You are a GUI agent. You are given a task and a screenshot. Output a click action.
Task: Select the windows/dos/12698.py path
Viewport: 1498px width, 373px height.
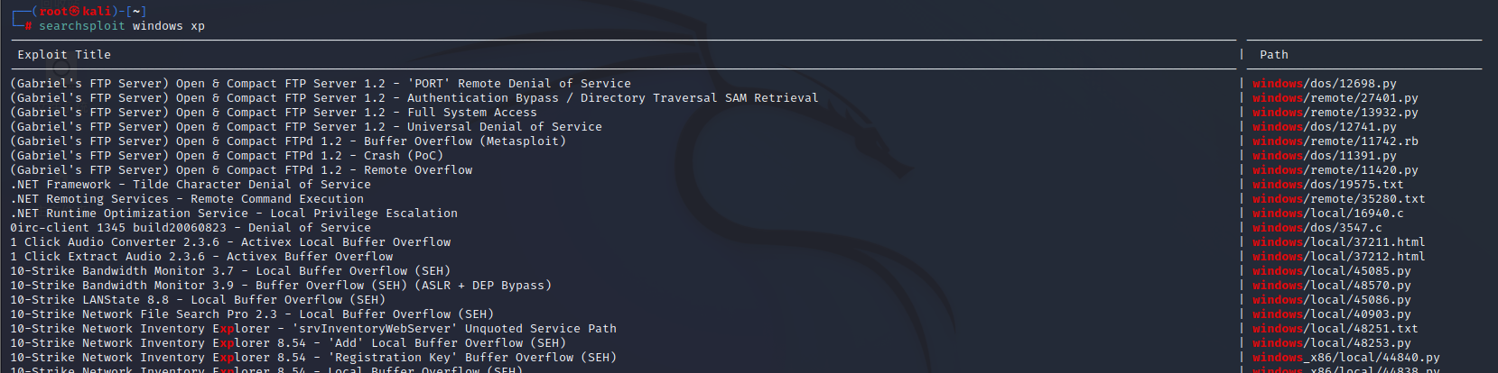(1325, 84)
